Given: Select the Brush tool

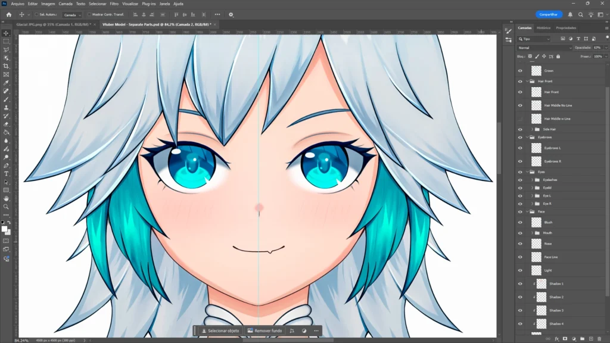Looking at the screenshot, I should point(7,100).
